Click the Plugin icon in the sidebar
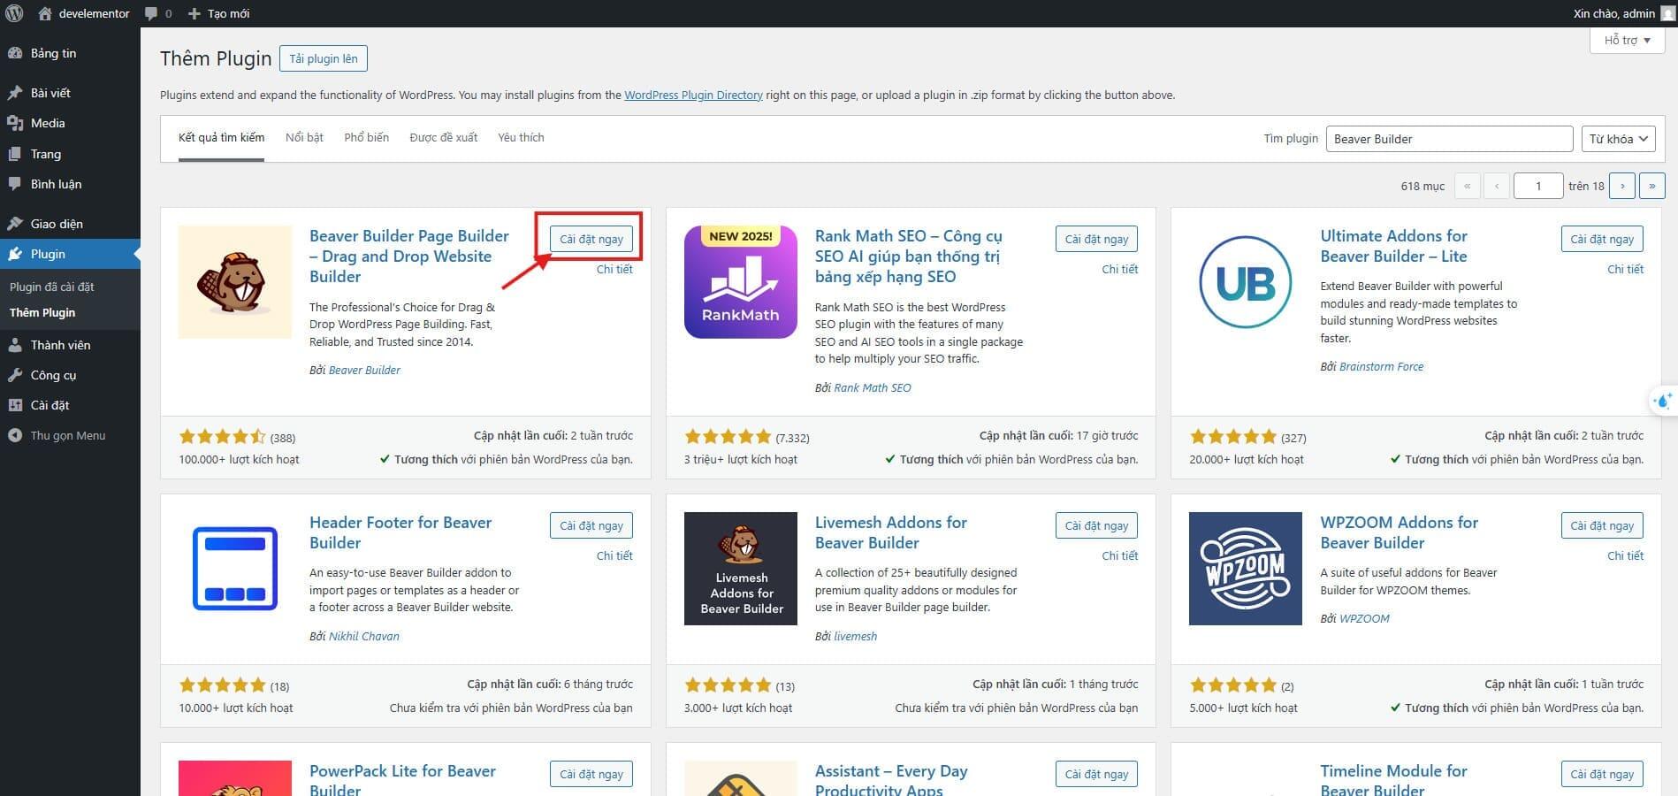The width and height of the screenshot is (1678, 796). (x=15, y=254)
